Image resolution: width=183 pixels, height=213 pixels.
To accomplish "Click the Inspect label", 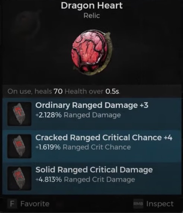I will click(x=160, y=204).
